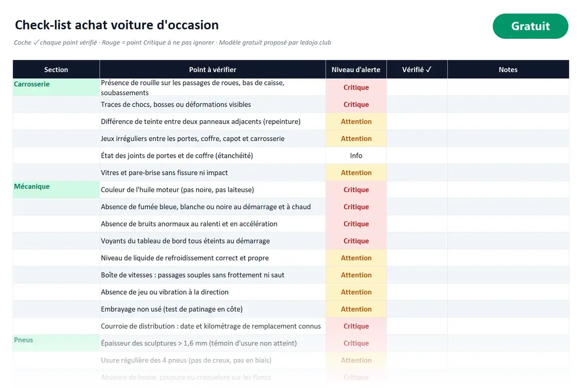582x388 pixels.
Task: Tick Vérifié cell for Traces de chocs row
Action: click(x=417, y=104)
